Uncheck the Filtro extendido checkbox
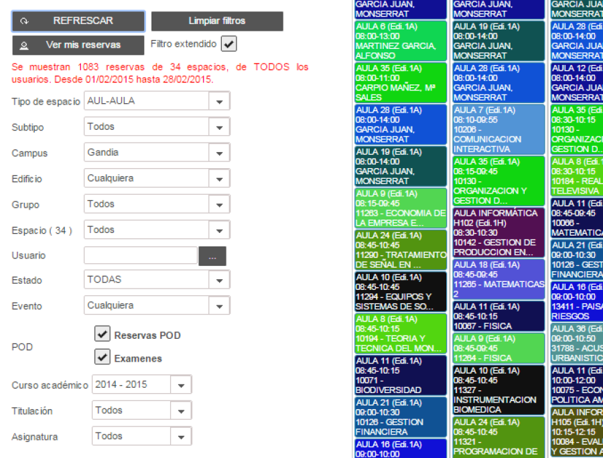Screen dimensions: 603x458 [229, 44]
